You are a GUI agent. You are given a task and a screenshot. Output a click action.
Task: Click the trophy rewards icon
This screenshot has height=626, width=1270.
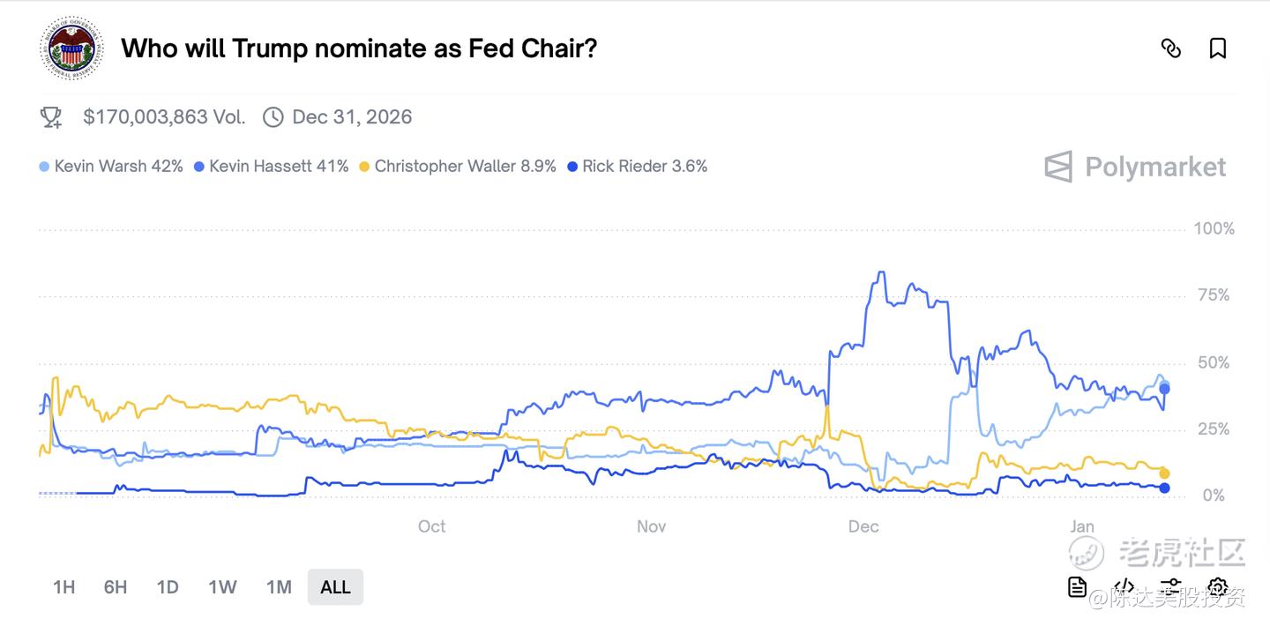click(51, 117)
